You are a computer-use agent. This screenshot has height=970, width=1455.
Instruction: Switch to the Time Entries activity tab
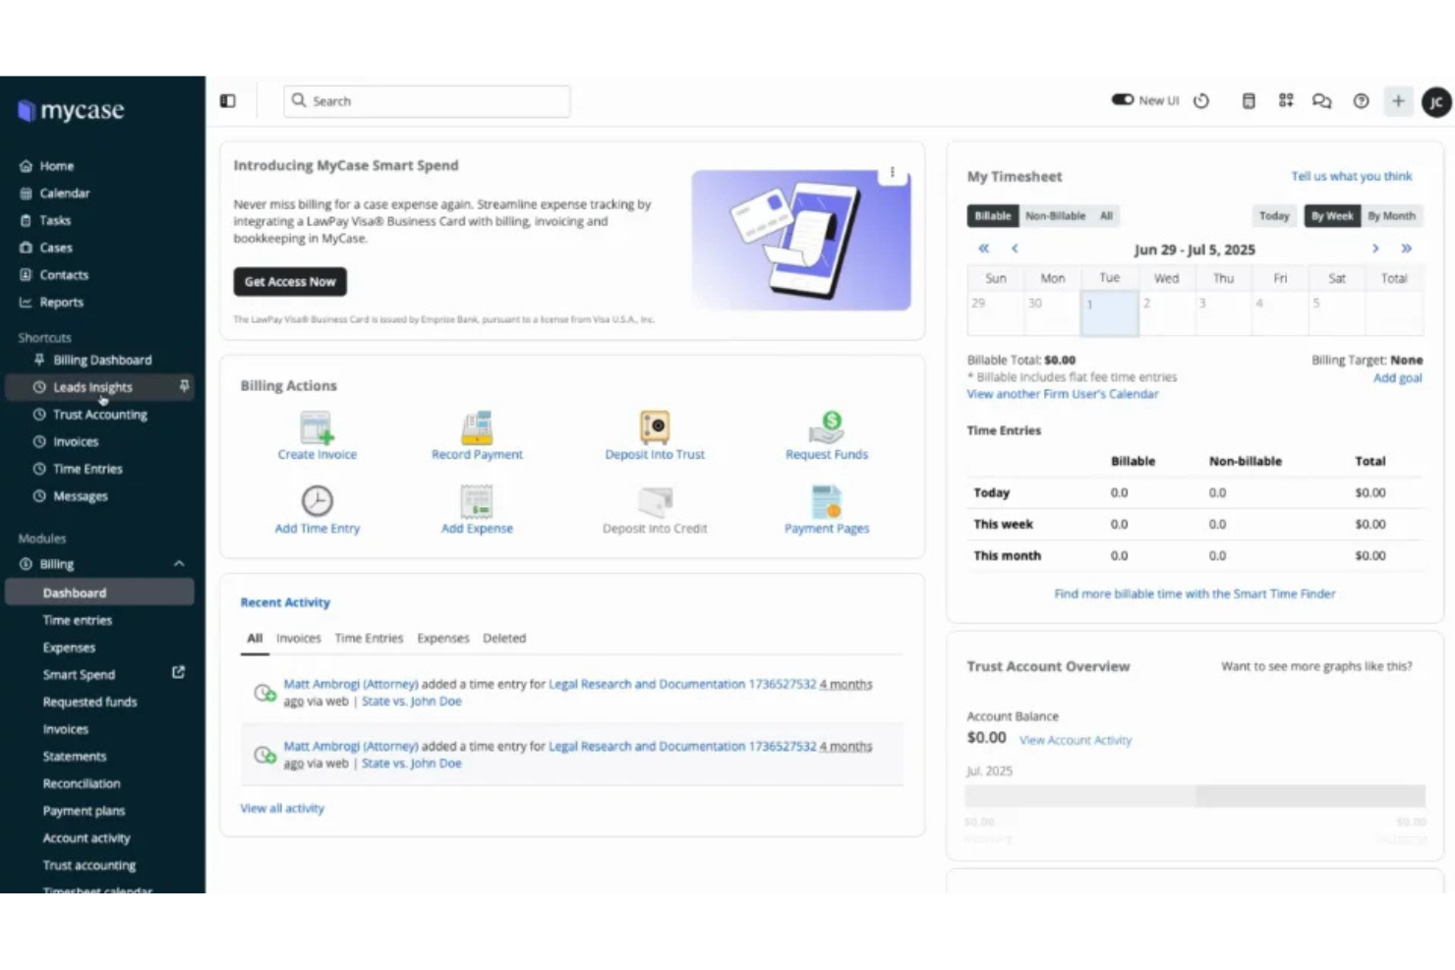point(369,639)
